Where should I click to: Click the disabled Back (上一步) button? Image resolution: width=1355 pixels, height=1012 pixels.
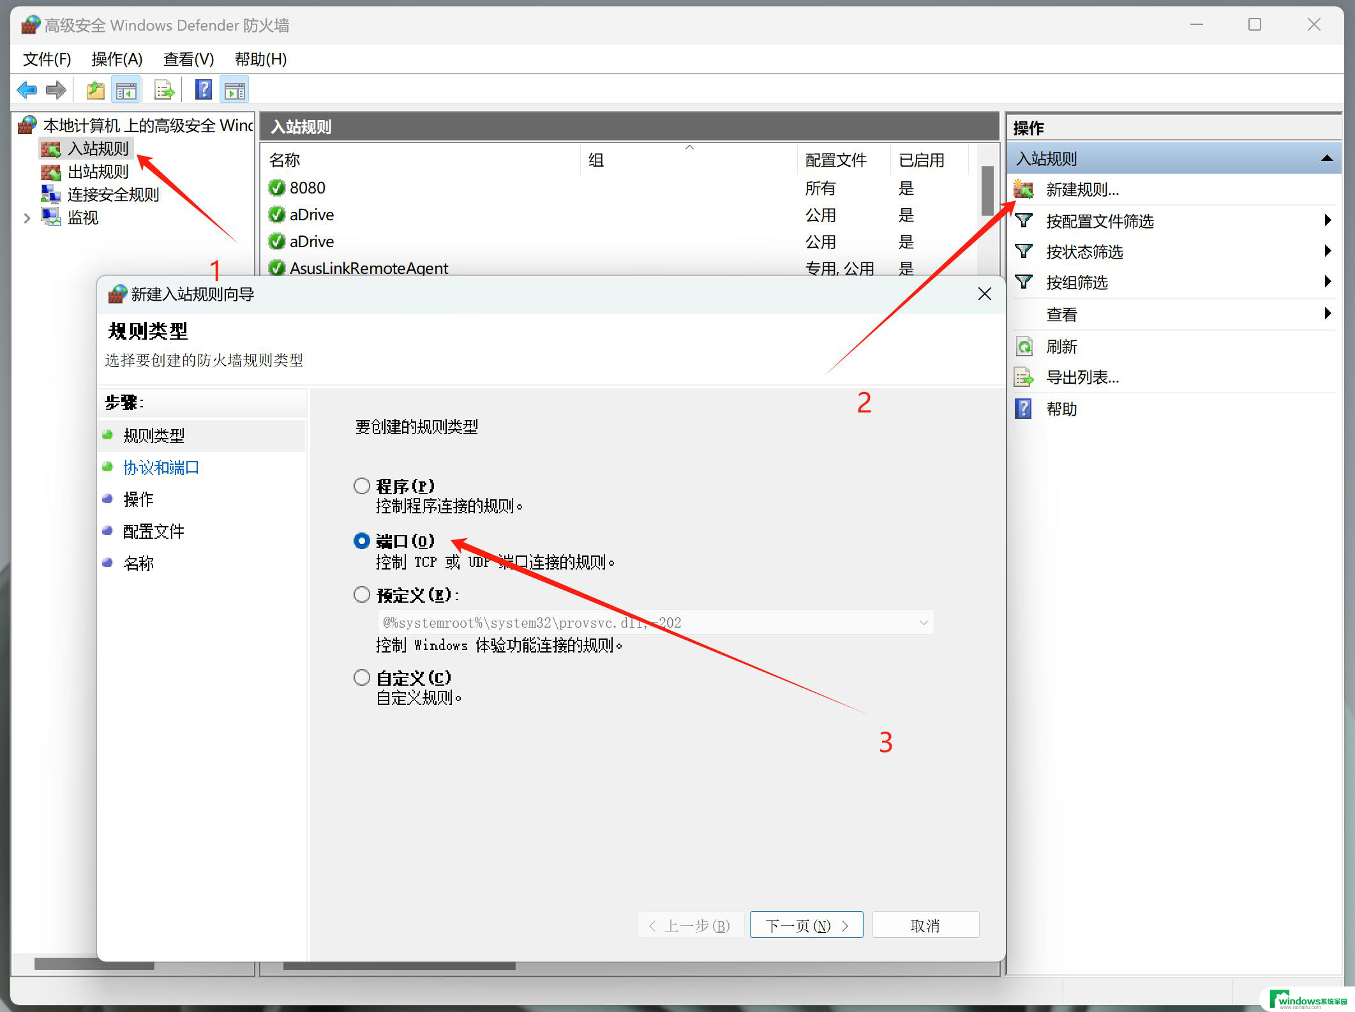point(690,925)
